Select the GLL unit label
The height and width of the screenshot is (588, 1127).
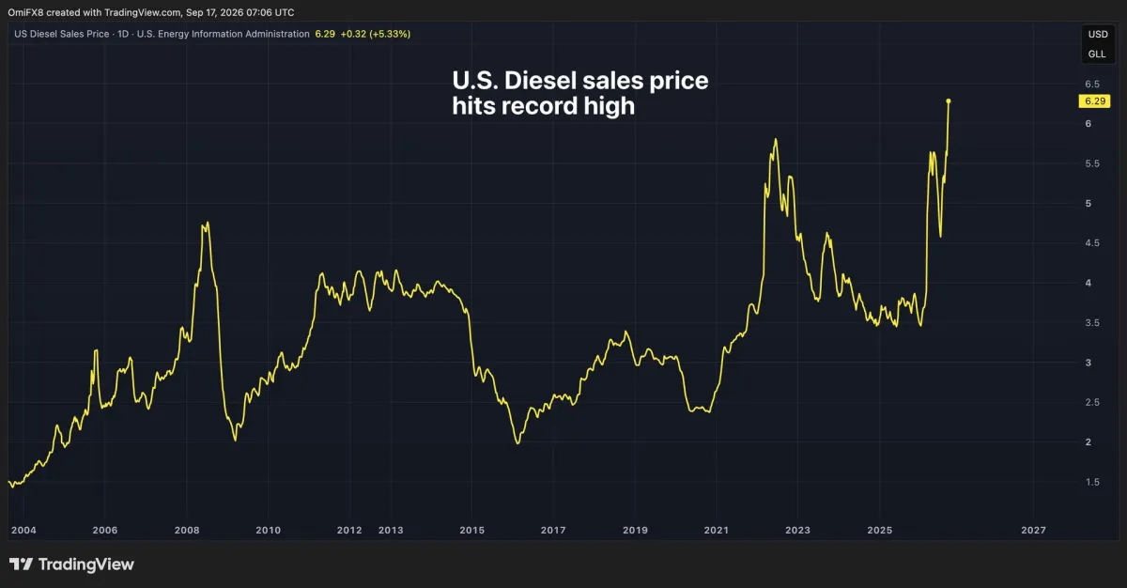(x=1097, y=54)
